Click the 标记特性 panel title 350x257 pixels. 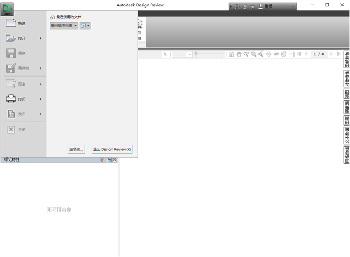pyautogui.click(x=12, y=159)
